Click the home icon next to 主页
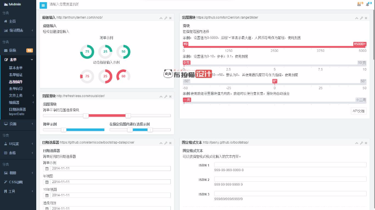 tap(6, 22)
